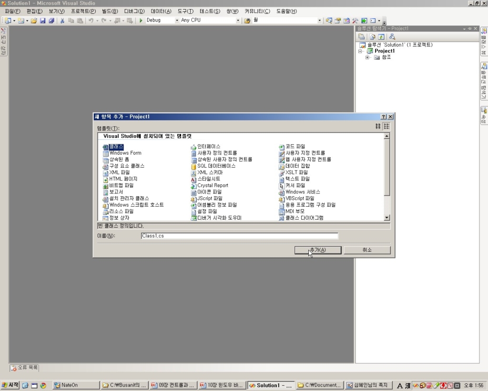This screenshot has height=391, width=488.
Task: Click the View Class Diagram icon in Solution Explorer
Action: [x=392, y=37]
